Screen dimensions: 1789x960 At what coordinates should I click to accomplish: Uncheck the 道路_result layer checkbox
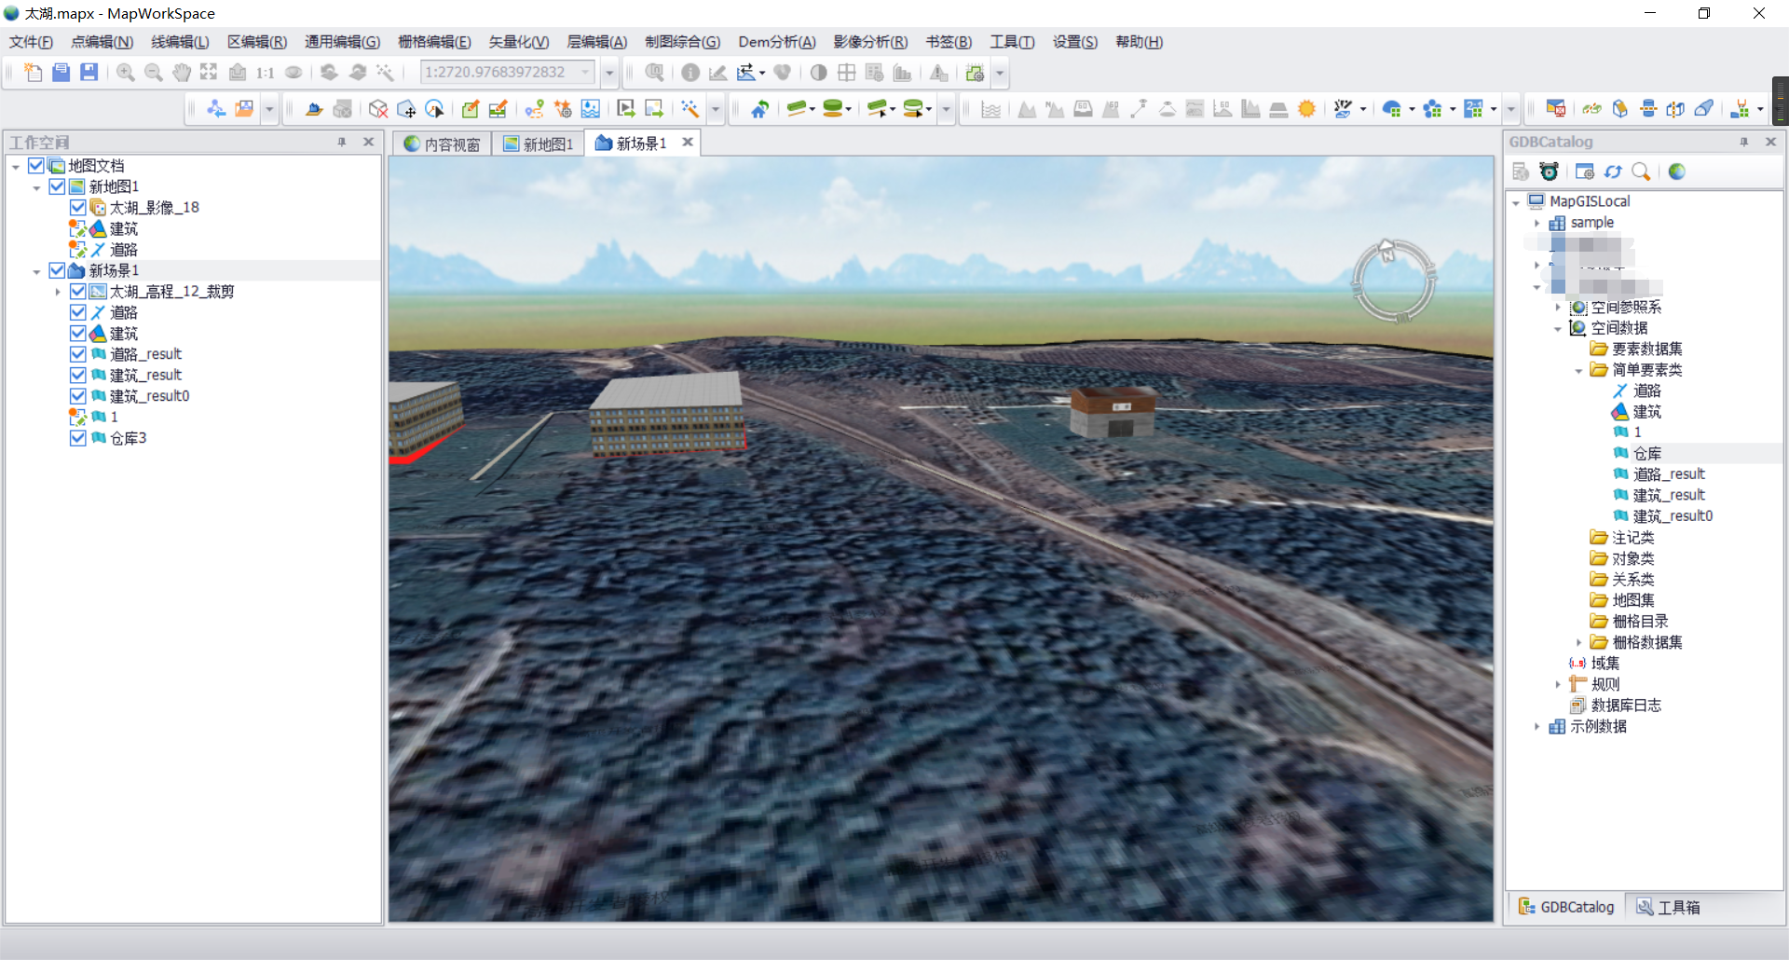78,354
